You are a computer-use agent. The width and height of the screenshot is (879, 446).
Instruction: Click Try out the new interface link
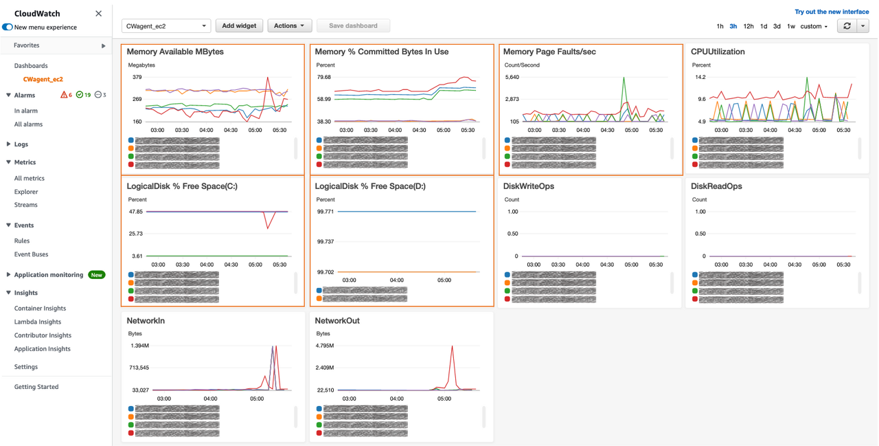832,12
